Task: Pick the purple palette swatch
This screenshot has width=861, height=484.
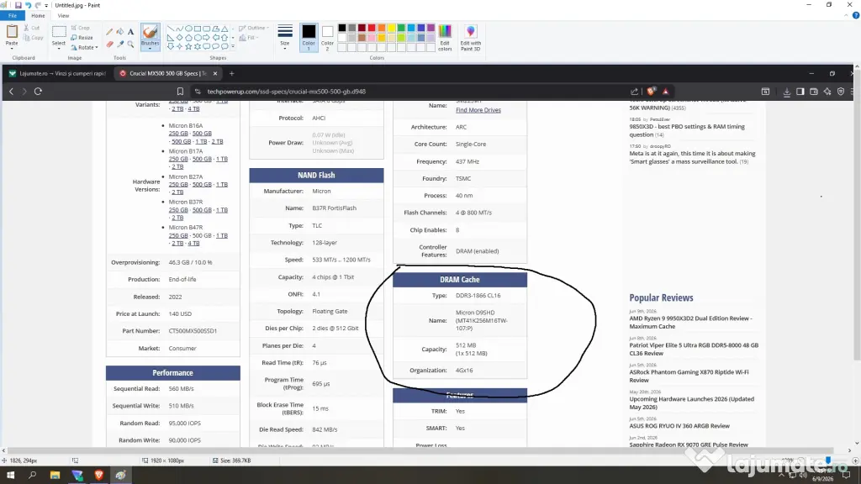Action: [431, 28]
